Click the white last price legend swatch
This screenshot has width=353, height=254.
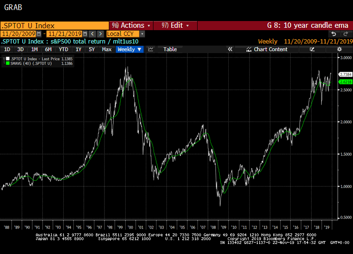[x=8, y=59]
